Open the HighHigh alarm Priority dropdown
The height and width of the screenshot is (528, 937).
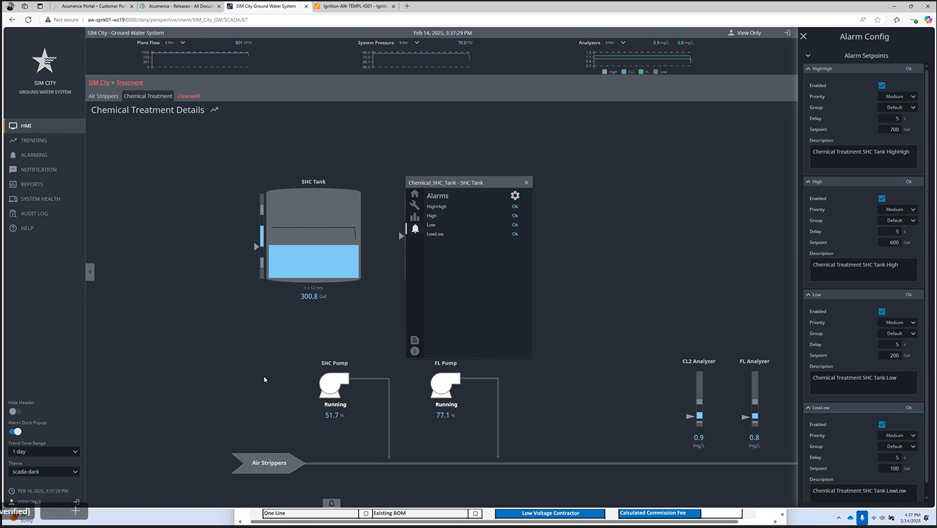[897, 97]
